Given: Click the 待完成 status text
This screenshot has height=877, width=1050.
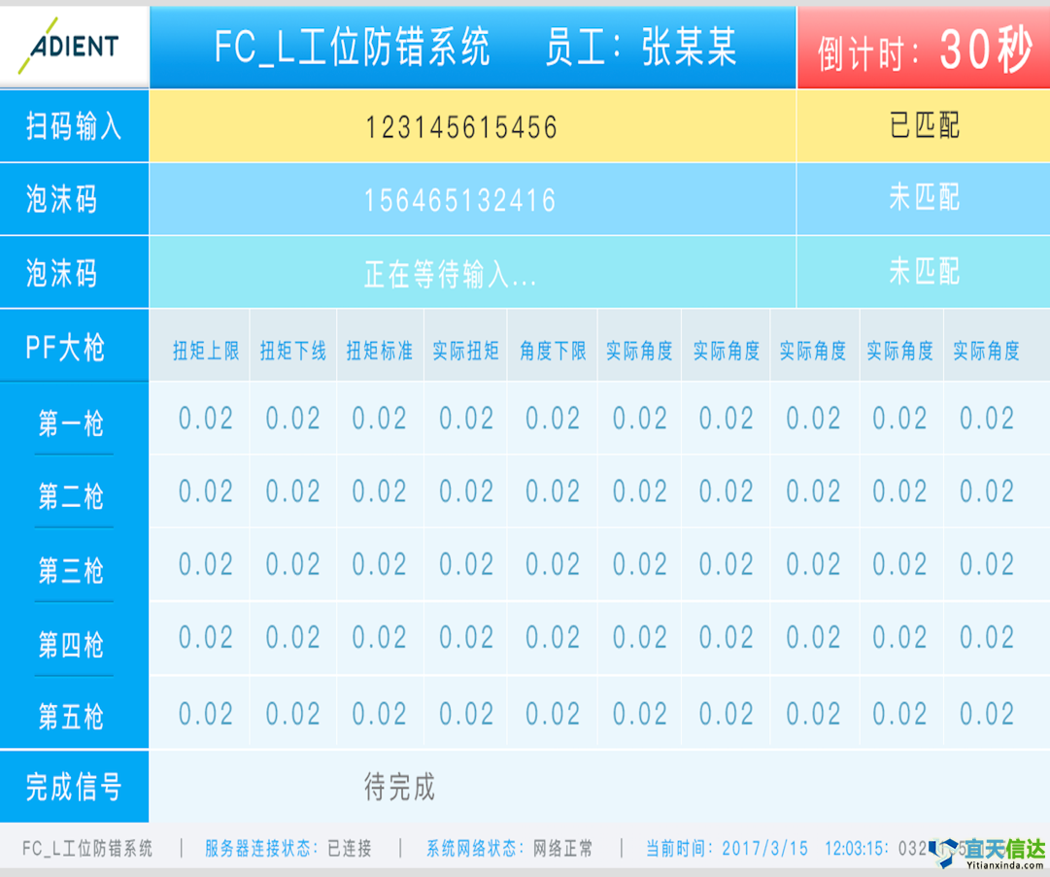Looking at the screenshot, I should click(399, 787).
